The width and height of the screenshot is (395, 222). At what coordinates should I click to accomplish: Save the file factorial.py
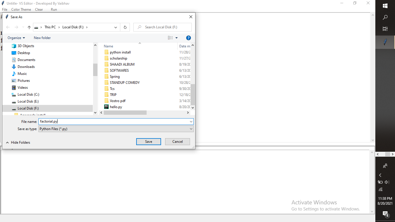tap(148, 141)
